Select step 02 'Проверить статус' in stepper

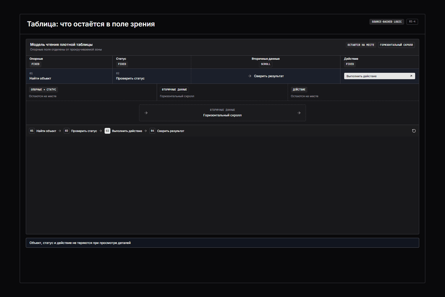coord(80,131)
